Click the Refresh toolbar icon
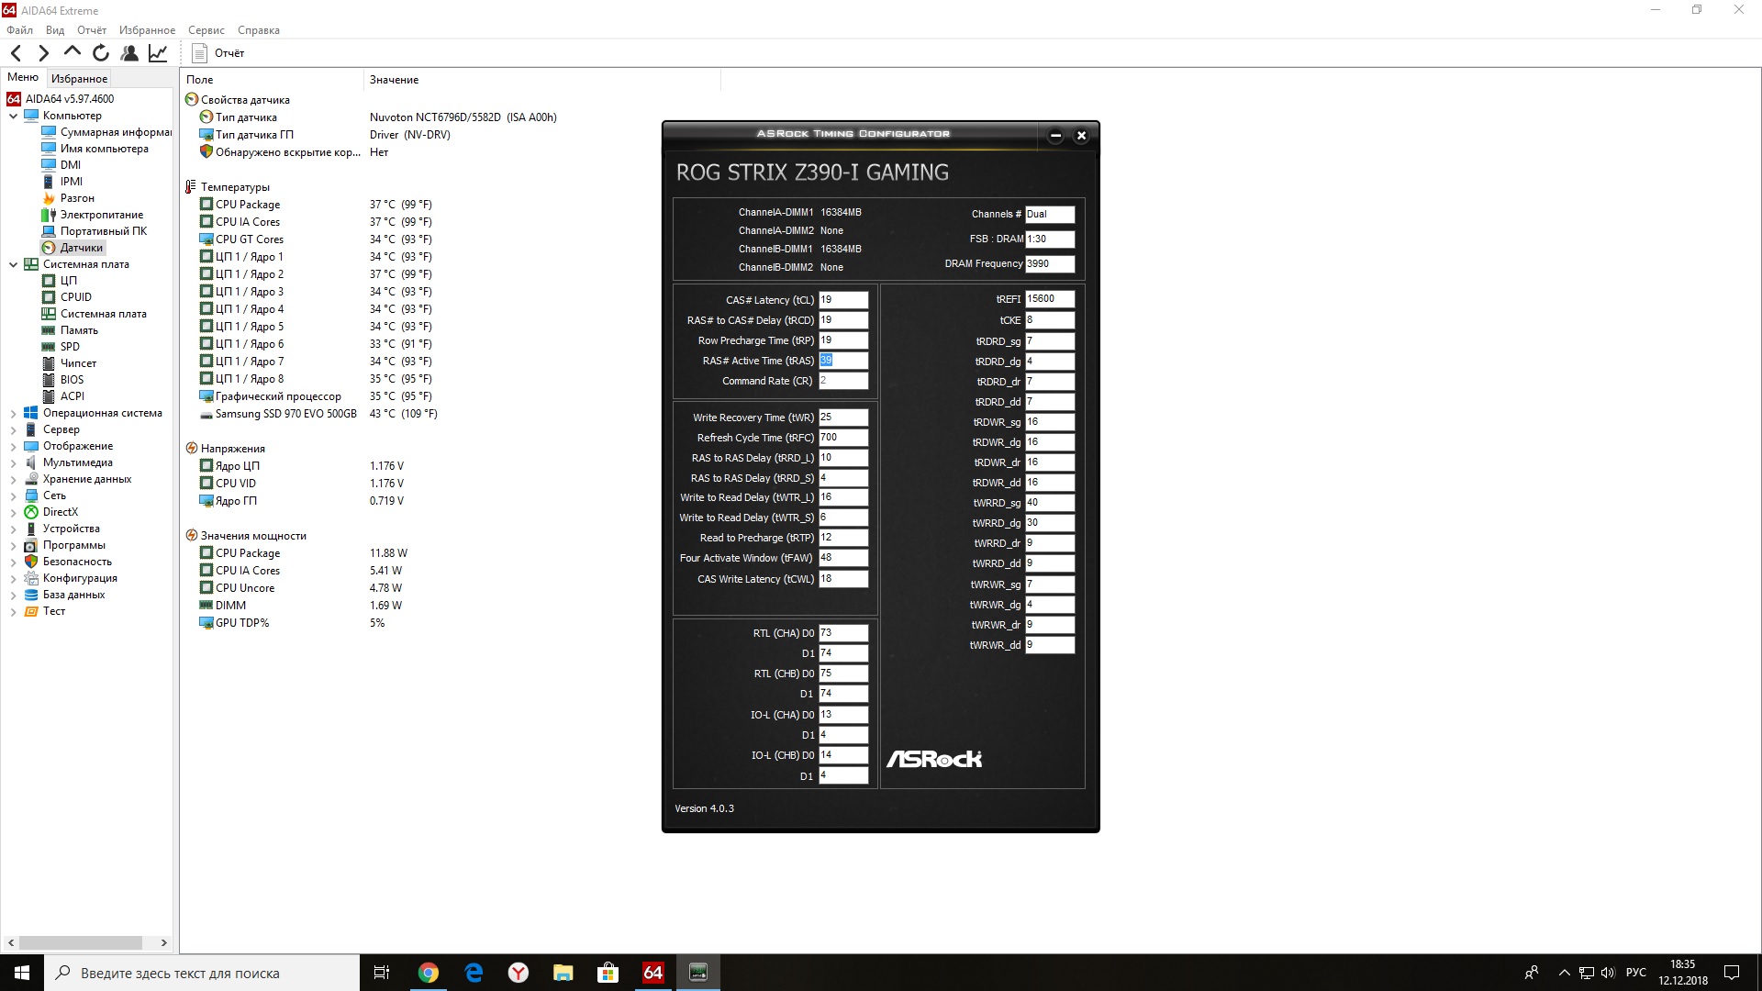Viewport: 1762px width, 991px height. click(101, 53)
